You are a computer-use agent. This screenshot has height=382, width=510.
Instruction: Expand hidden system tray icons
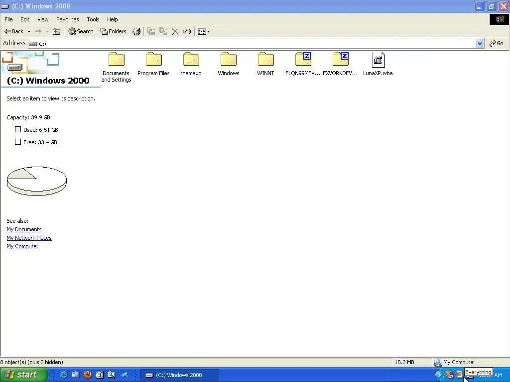pos(439,375)
